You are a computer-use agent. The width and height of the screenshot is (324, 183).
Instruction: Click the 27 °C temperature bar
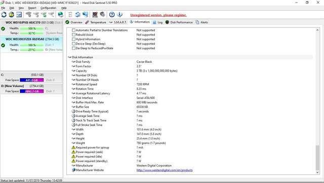click(32, 50)
